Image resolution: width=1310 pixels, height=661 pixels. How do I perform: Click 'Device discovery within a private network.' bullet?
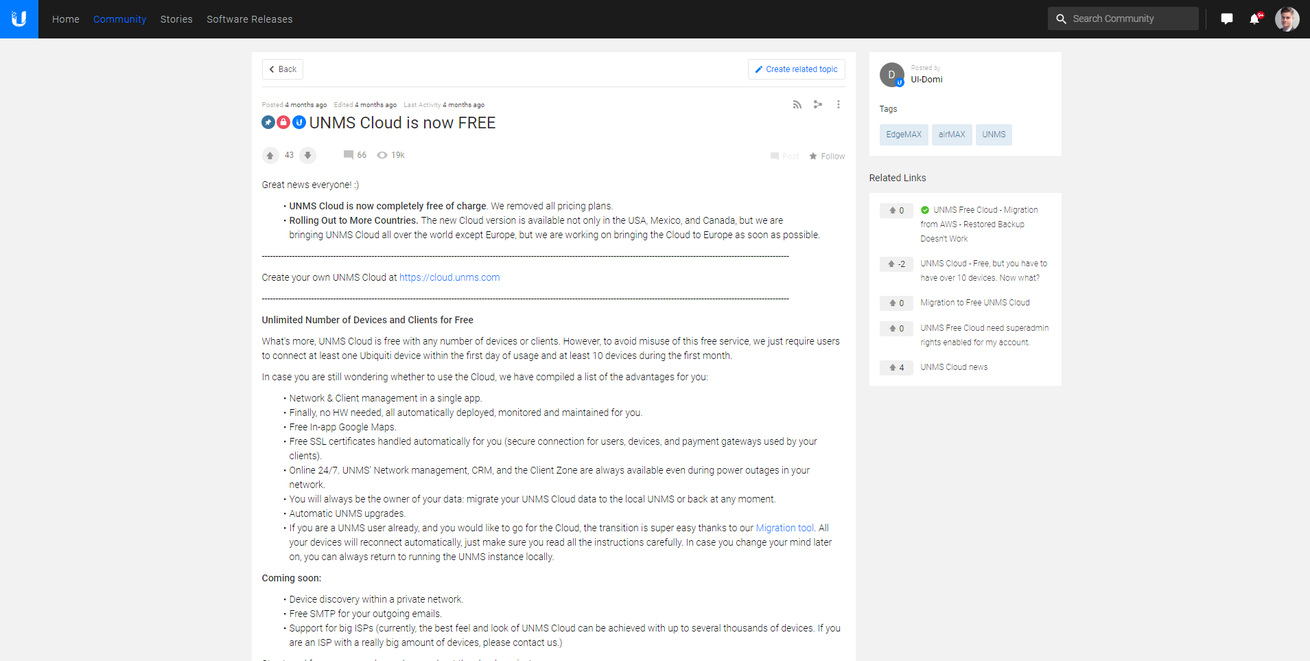tap(376, 599)
